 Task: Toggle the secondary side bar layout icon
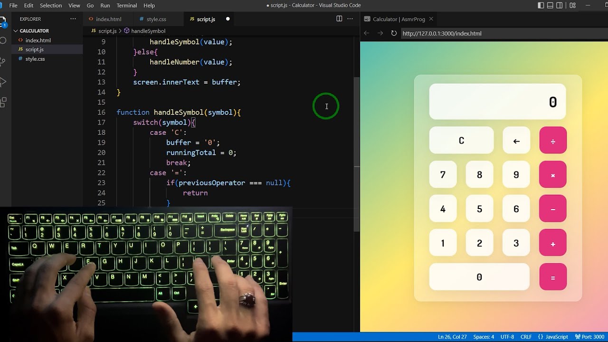click(x=560, y=5)
